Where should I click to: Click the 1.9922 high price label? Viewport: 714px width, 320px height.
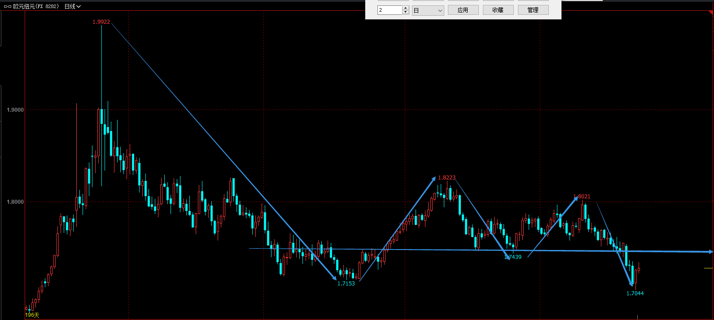101,22
